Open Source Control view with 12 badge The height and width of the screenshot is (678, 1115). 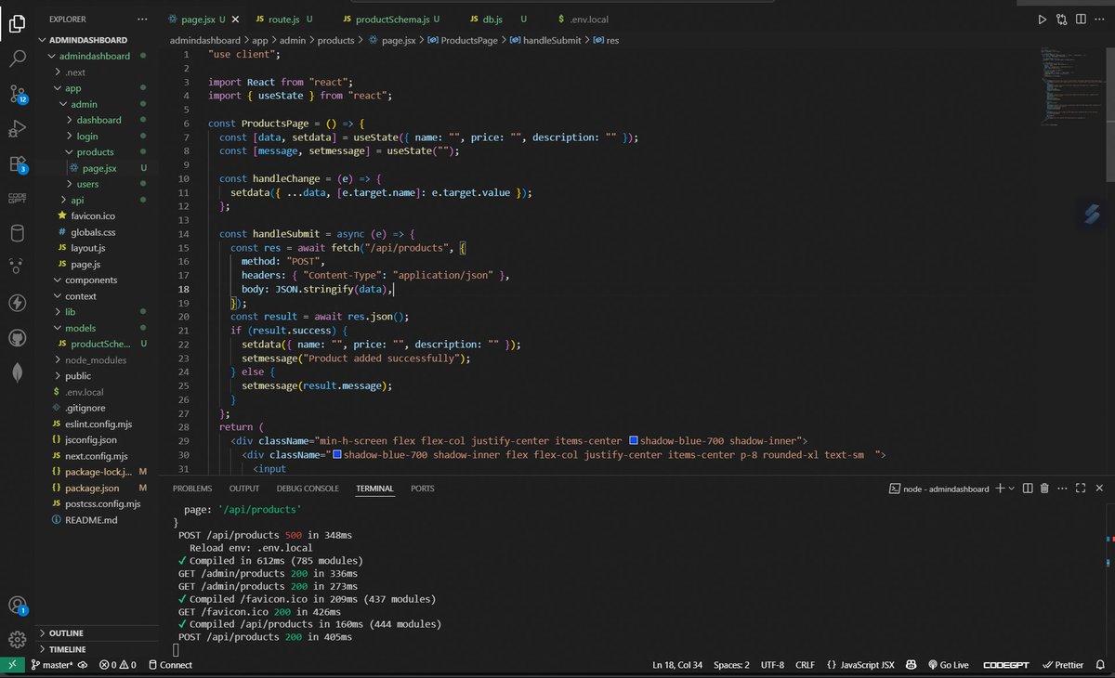pyautogui.click(x=17, y=94)
